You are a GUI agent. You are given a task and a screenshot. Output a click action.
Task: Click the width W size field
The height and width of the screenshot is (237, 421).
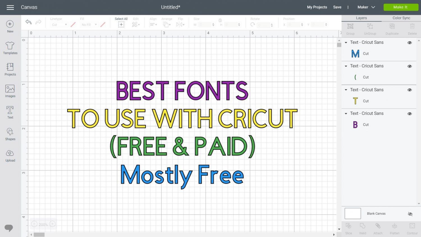(x=207, y=25)
